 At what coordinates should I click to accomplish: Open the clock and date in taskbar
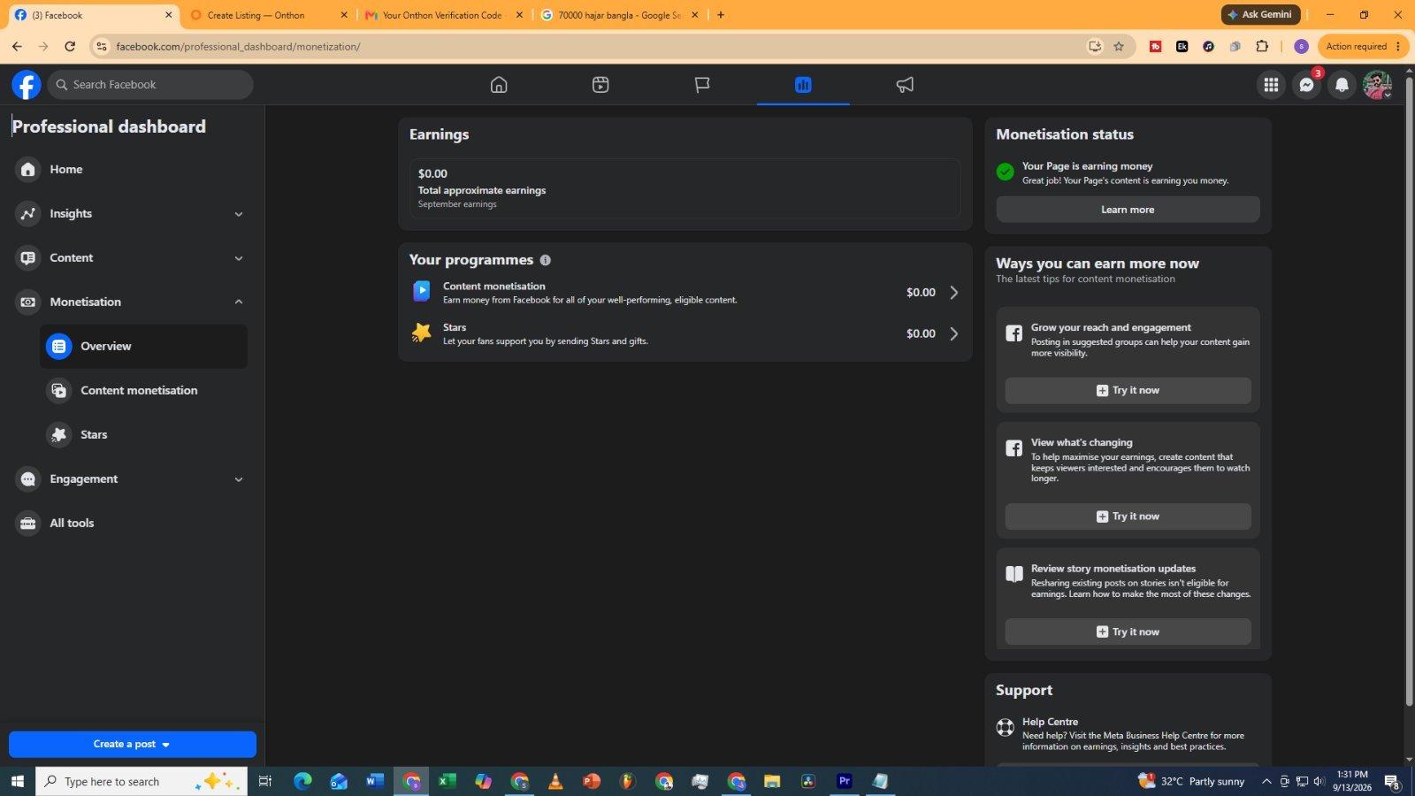click(x=1352, y=781)
